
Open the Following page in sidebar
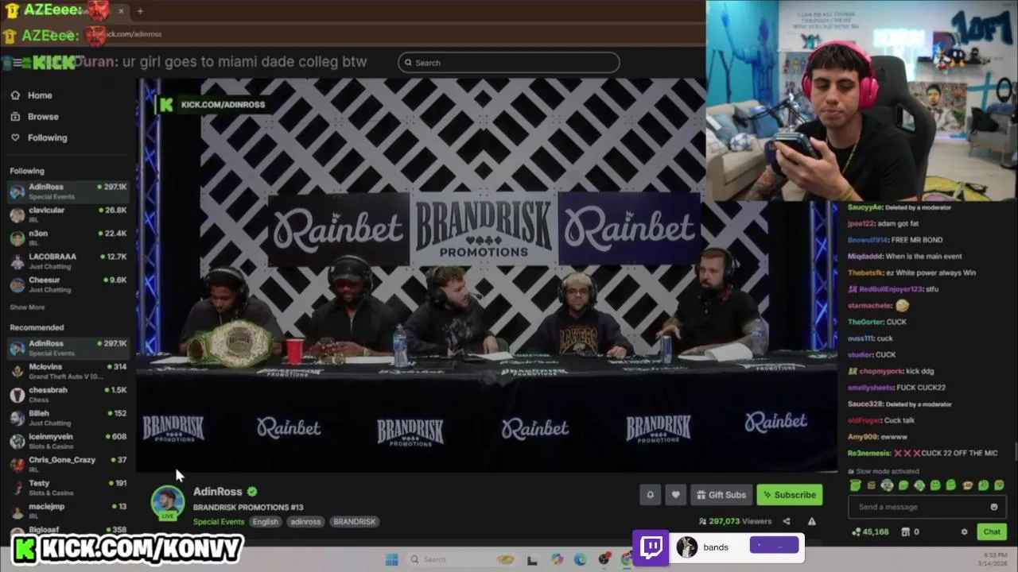click(39, 137)
